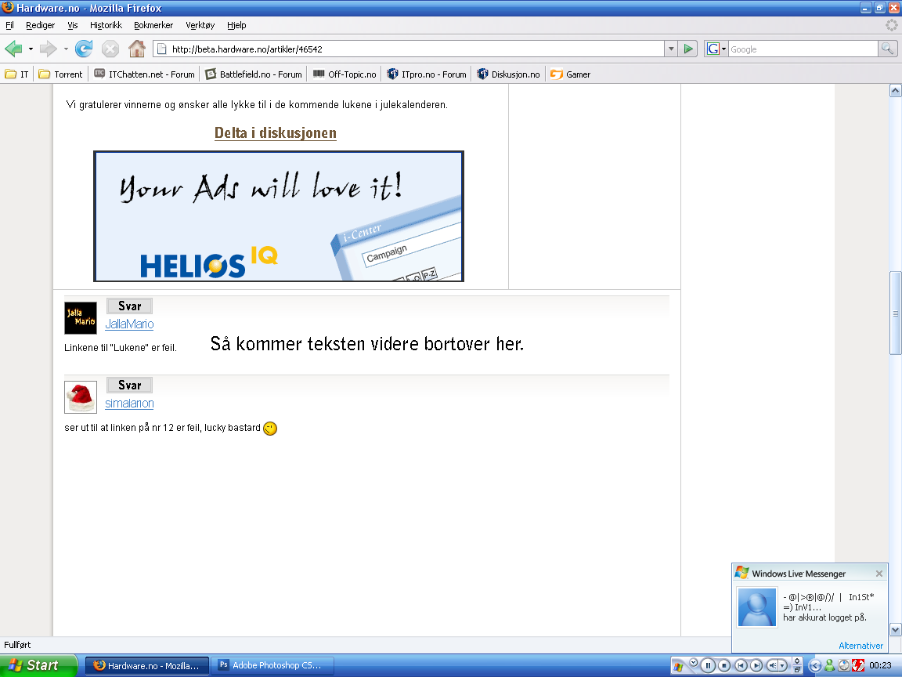The image size is (902, 677).
Task: Reload the page with the refresh icon
Action: coord(84,49)
